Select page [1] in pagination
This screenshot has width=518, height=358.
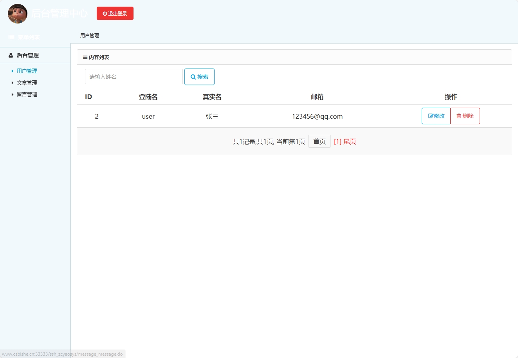pyautogui.click(x=338, y=141)
